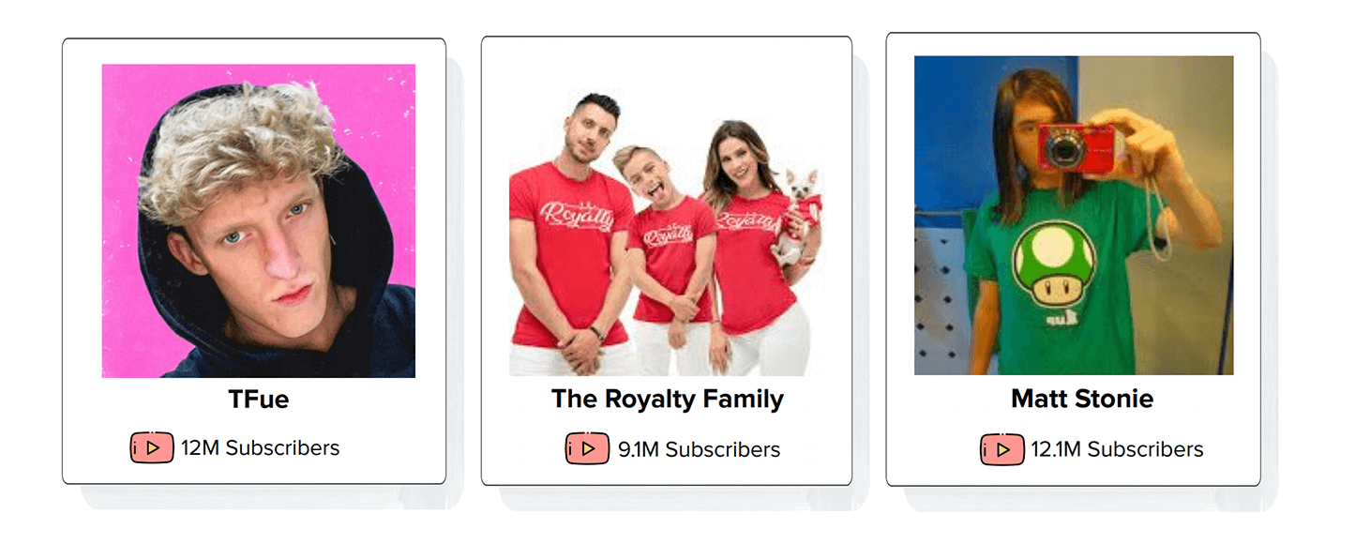Click the small white dog in Royalty photo
The height and width of the screenshot is (544, 1355).
[797, 218]
